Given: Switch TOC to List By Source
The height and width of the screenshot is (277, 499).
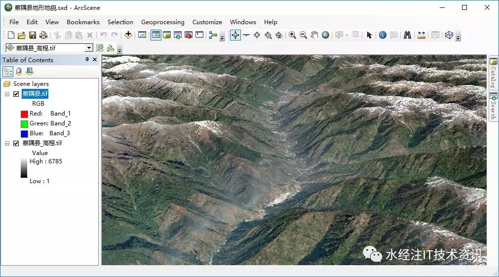Looking at the screenshot, I should point(19,72).
